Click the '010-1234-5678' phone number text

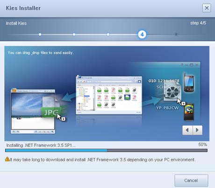pos(164,81)
